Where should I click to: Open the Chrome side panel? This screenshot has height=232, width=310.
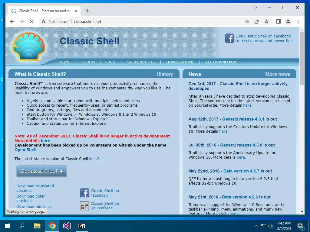(x=279, y=21)
